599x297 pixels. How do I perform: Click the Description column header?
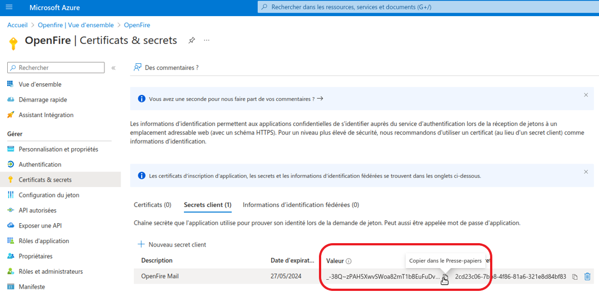pos(157,260)
